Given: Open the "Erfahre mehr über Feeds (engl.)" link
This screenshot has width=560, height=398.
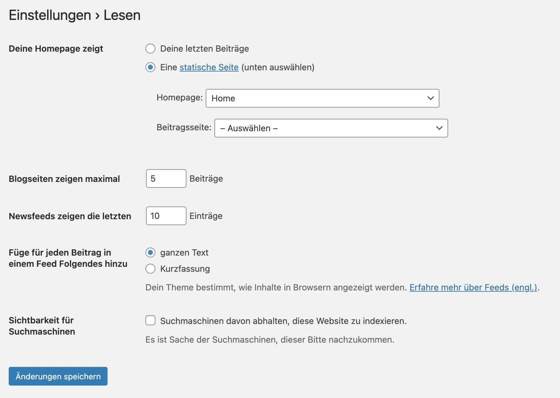Looking at the screenshot, I should (473, 288).
